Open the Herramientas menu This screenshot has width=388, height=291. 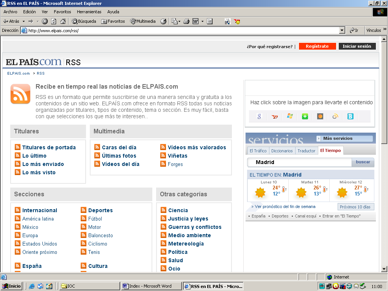click(89, 12)
